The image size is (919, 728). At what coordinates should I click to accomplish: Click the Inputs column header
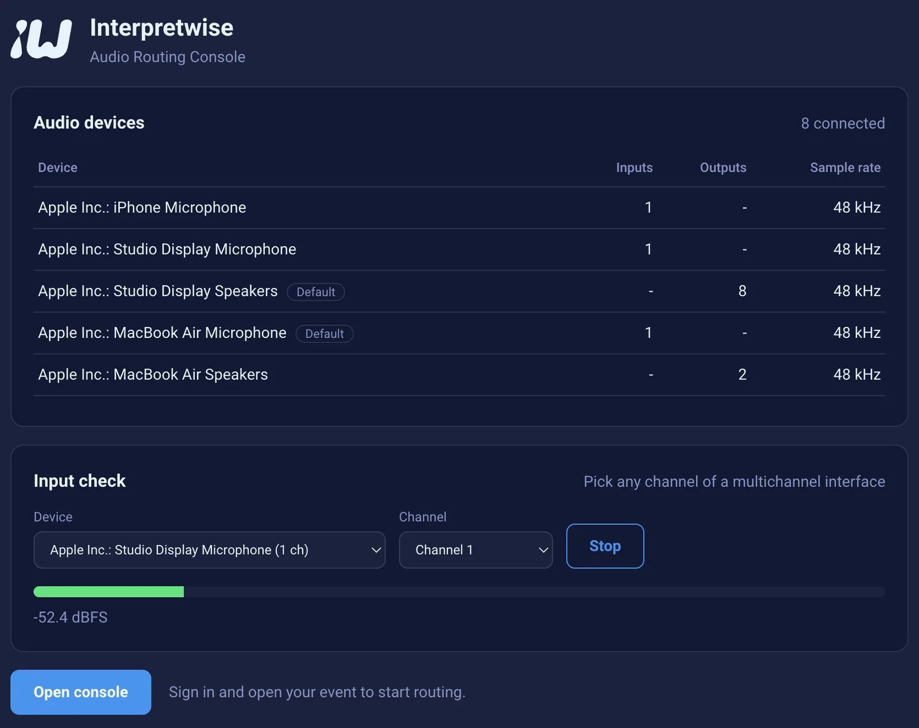tap(634, 168)
